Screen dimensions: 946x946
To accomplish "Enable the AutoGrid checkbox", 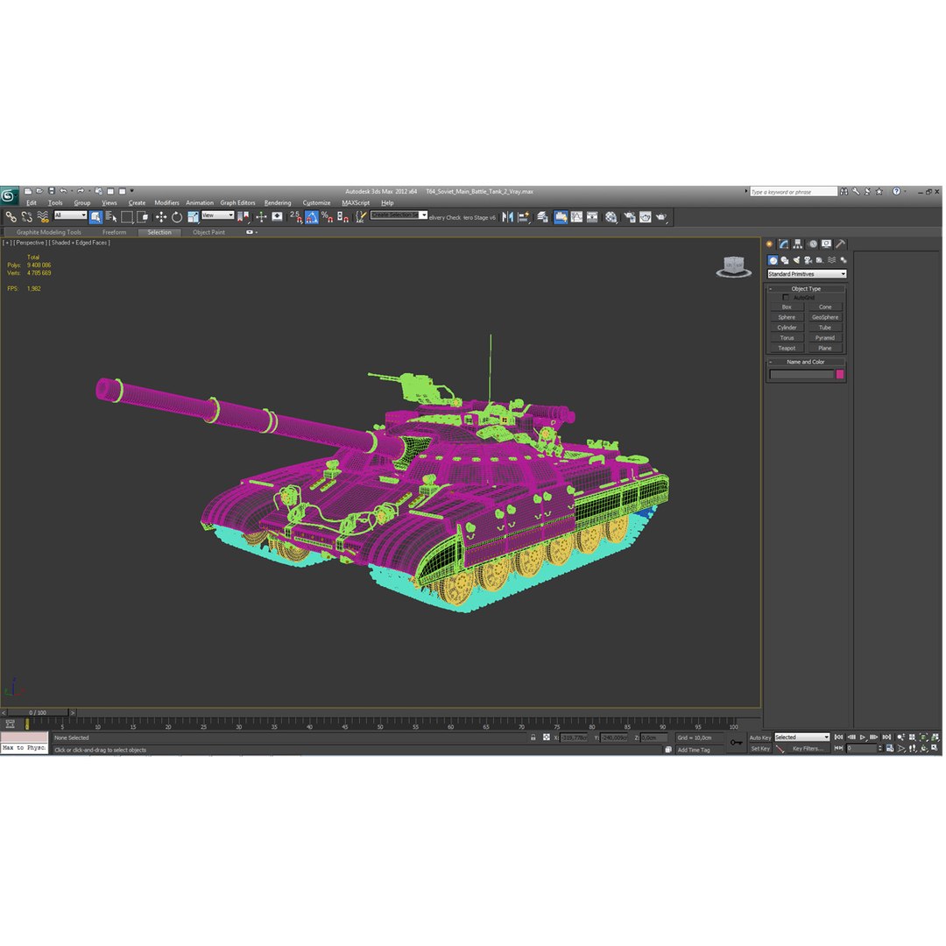I will [x=786, y=298].
